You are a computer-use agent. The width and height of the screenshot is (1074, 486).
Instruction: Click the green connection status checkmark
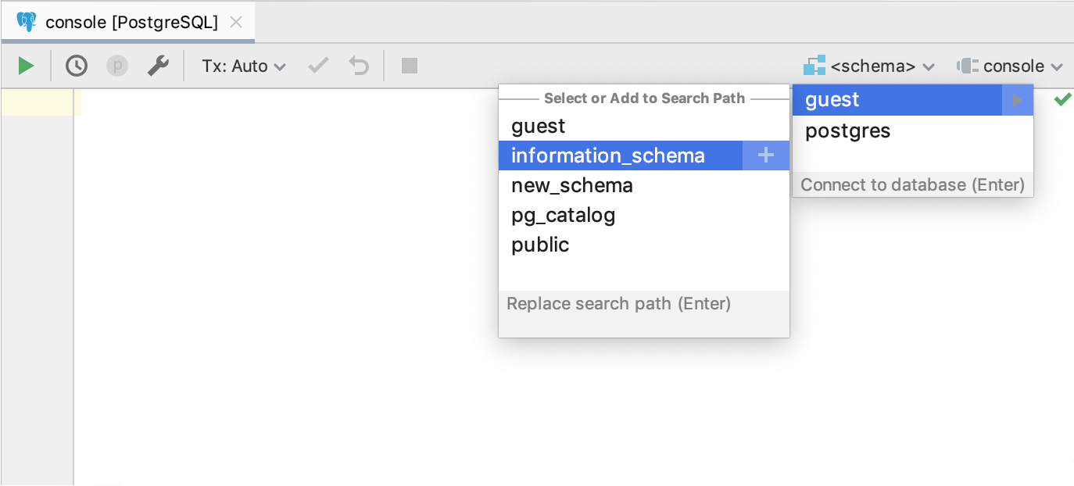coord(1062,99)
